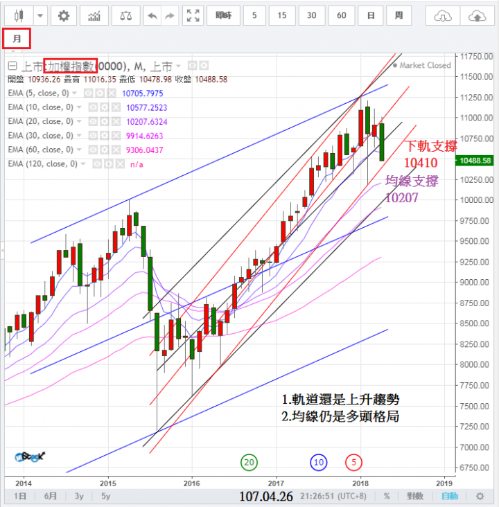
Task: Collapse the left side panel handle
Action: point(2,250)
